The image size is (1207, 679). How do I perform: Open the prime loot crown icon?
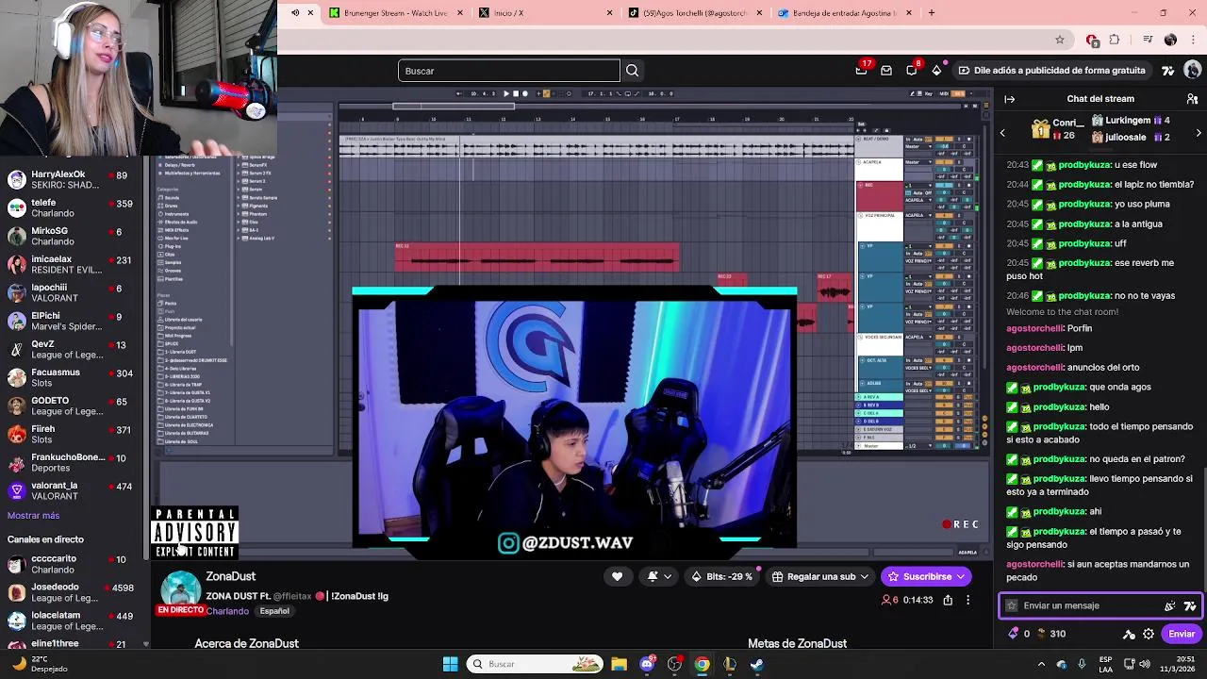[861, 70]
